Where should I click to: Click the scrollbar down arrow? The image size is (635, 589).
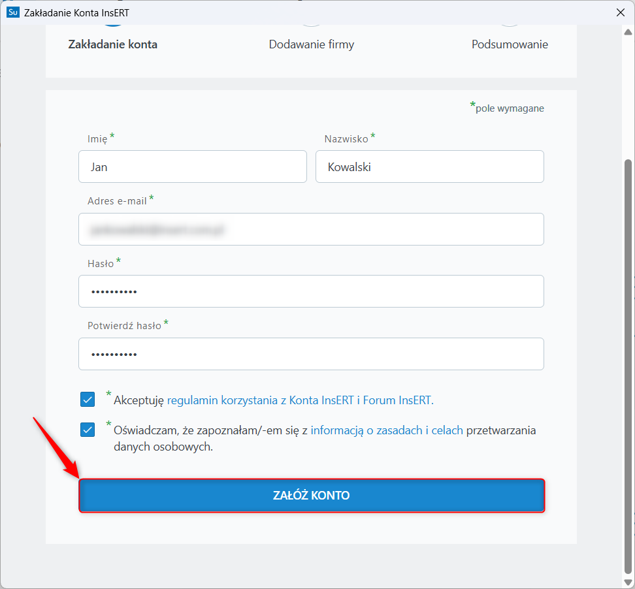(628, 582)
